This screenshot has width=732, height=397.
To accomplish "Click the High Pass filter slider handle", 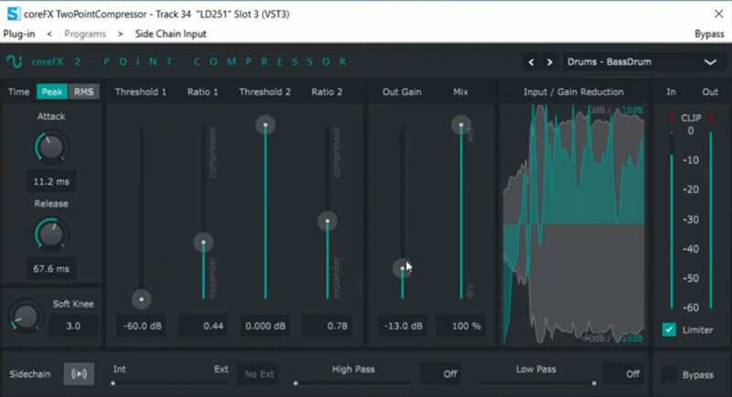I will (296, 383).
